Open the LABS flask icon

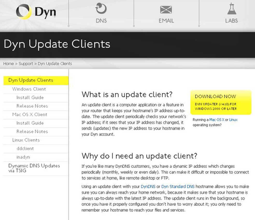[x=231, y=9]
